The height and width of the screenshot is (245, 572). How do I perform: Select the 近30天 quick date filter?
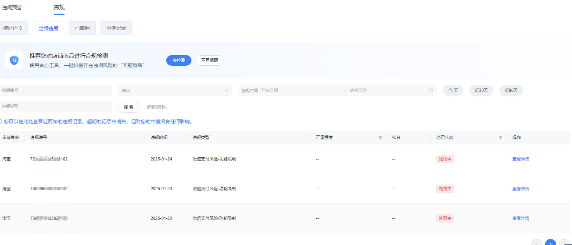pyautogui.click(x=481, y=90)
